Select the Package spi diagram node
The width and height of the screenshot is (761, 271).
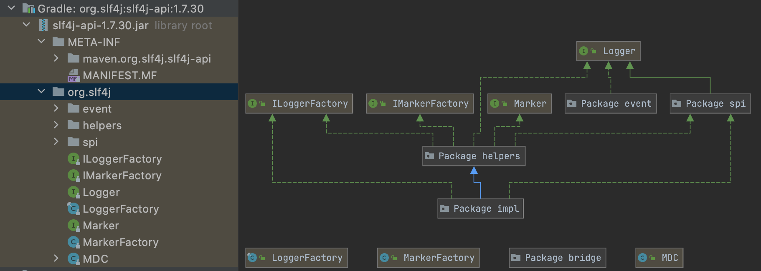[x=710, y=103]
